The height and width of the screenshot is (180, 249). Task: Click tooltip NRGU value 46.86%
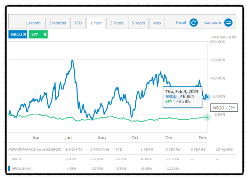[187, 97]
